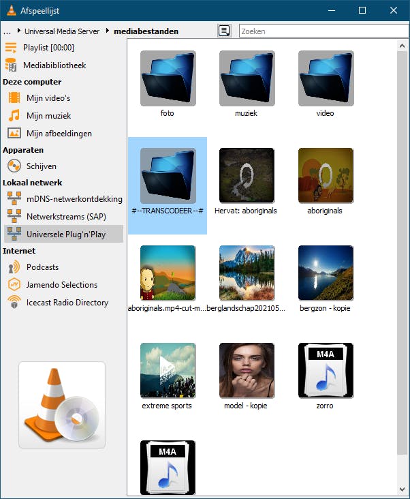The image size is (410, 499).
Task: Select the Podcasts label
Action: click(42, 267)
